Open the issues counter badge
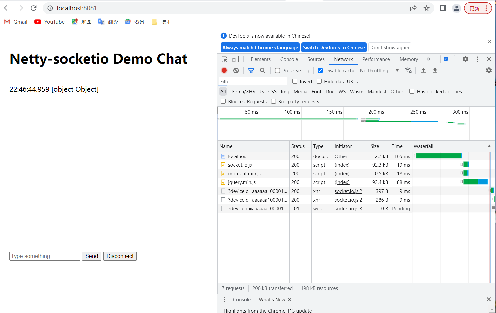Image resolution: width=496 pixels, height=313 pixels. [448, 59]
